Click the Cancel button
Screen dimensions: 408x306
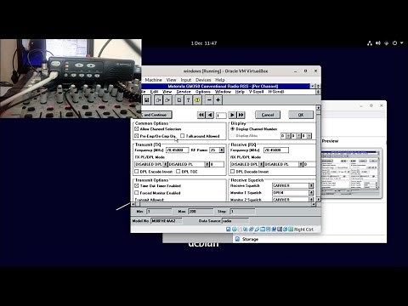coord(268,115)
